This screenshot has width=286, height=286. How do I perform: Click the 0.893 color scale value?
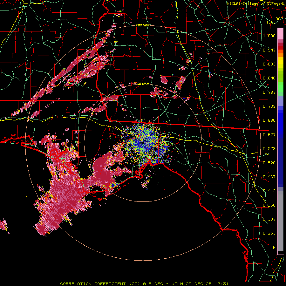[x=269, y=64]
